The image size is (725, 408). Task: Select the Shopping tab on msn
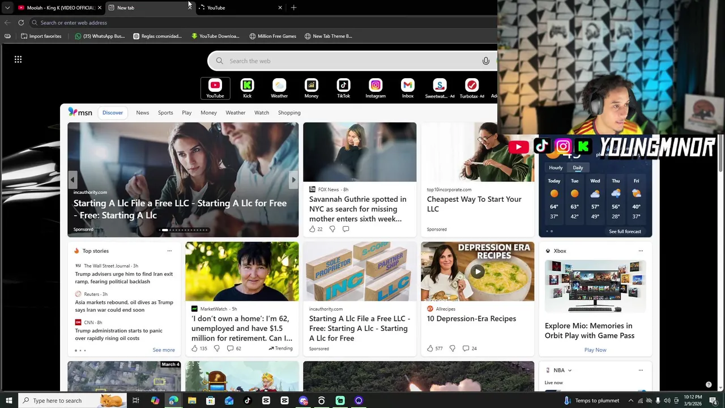(289, 113)
